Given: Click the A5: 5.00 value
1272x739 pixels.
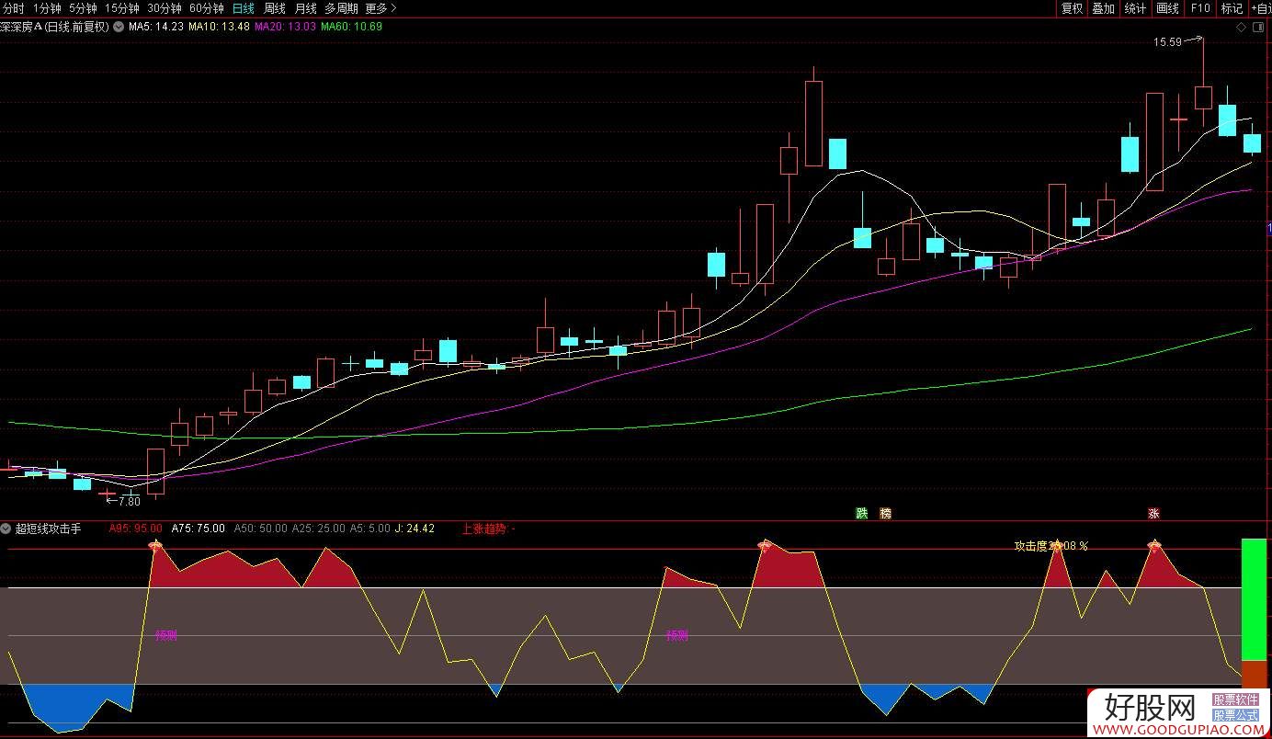Looking at the screenshot, I should 370,529.
